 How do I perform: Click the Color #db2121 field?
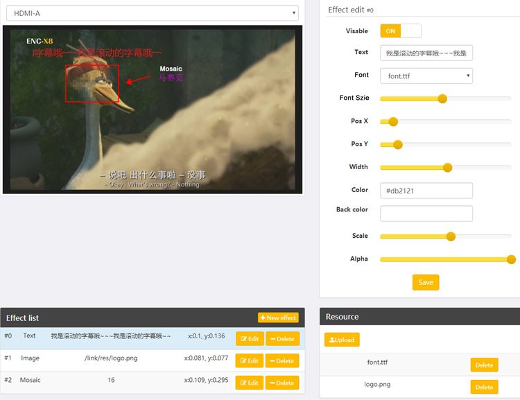tap(426, 191)
